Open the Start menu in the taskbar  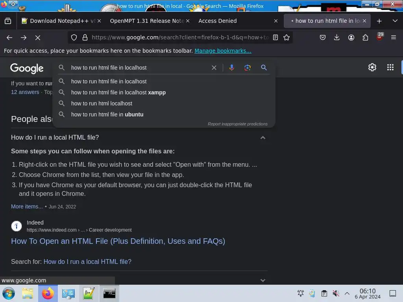pyautogui.click(x=9, y=293)
